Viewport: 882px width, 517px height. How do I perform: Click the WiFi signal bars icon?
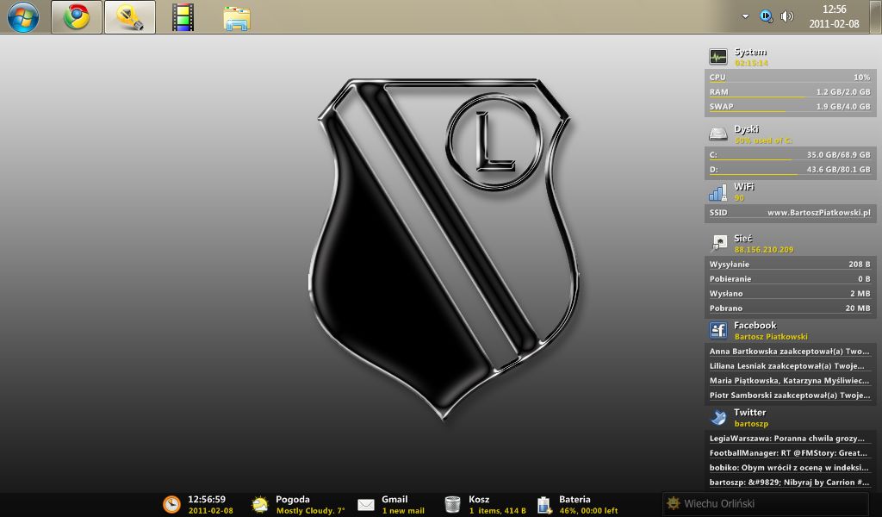pos(717,192)
